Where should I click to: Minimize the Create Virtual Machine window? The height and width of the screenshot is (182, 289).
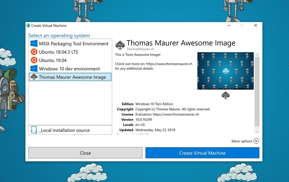(x=229, y=25)
